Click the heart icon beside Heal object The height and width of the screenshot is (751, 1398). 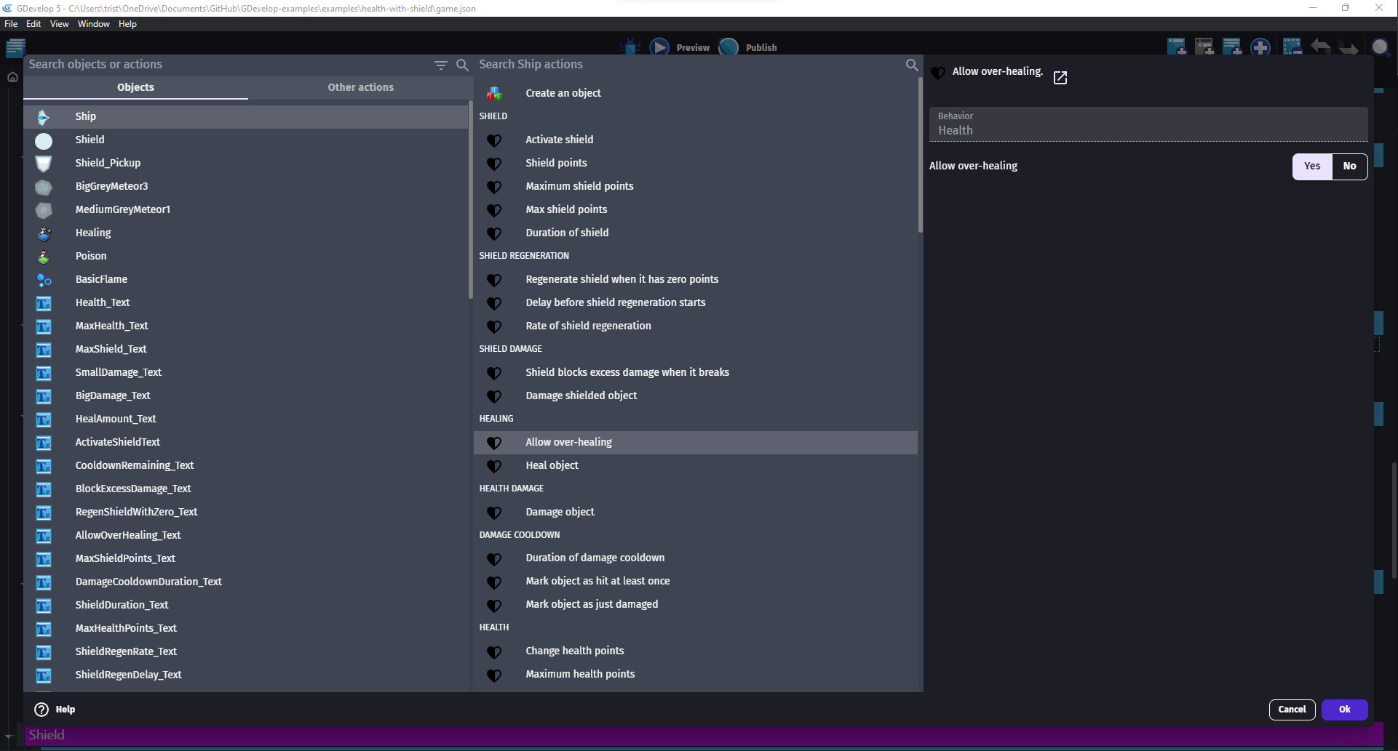click(x=494, y=466)
